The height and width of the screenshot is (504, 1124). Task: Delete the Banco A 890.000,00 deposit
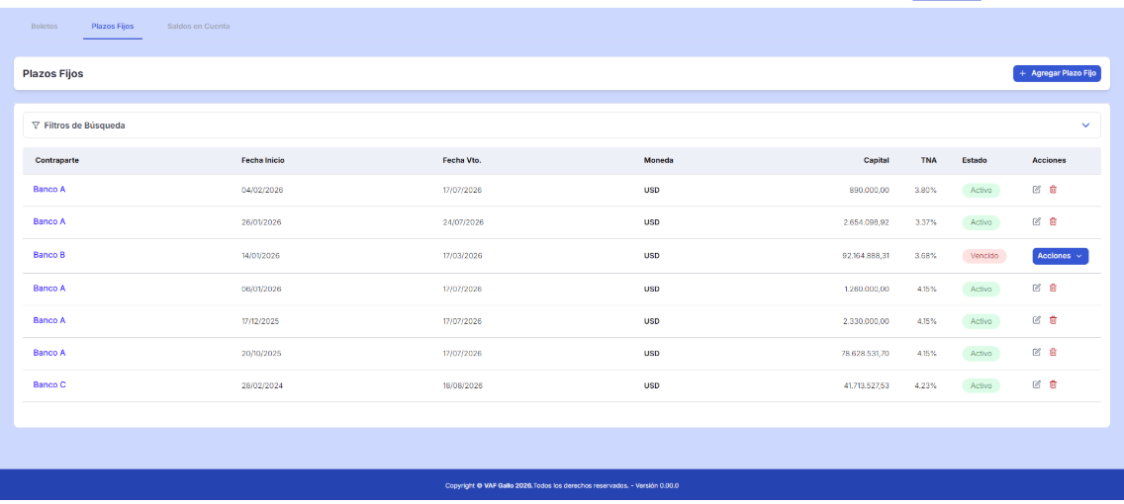tap(1053, 190)
